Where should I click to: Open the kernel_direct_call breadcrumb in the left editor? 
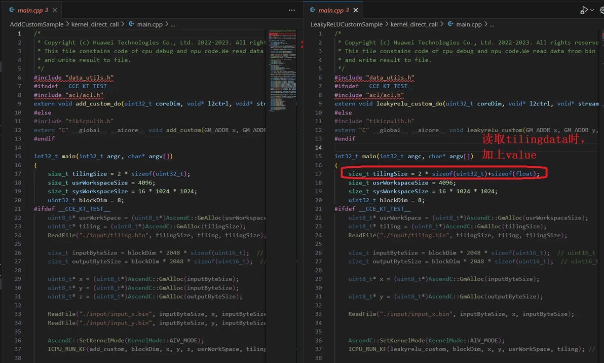point(95,24)
